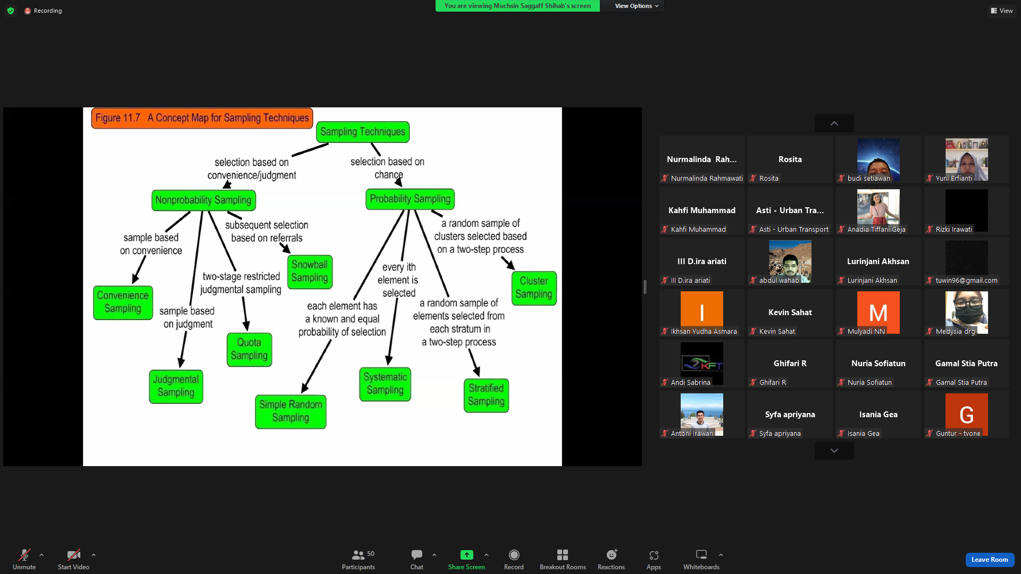
Task: Click the green Share Screen icon
Action: tap(466, 555)
